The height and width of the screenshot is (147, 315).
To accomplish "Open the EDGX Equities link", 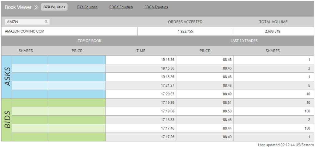I will pyautogui.click(x=121, y=7).
